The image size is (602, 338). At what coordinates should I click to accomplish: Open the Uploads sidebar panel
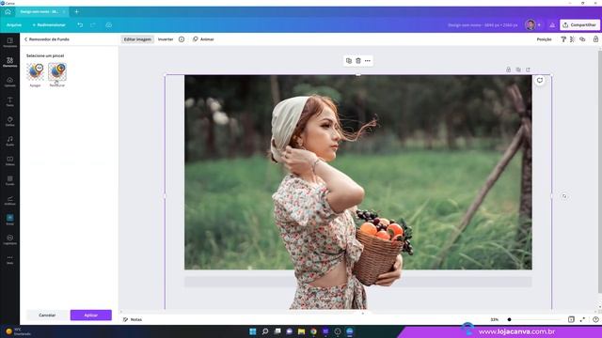tap(10, 82)
